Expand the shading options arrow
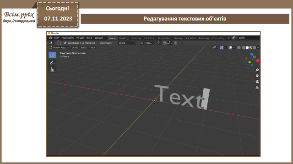This screenshot has width=293, height=164. [258, 48]
